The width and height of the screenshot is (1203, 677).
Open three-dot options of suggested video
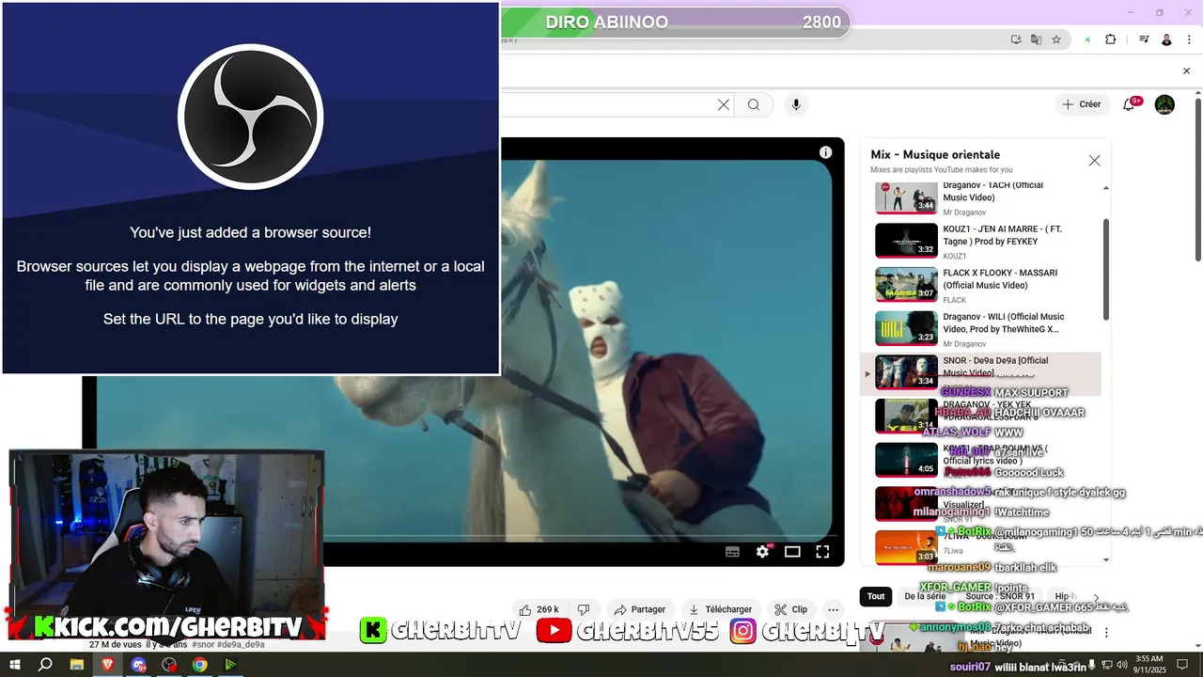click(x=1106, y=633)
